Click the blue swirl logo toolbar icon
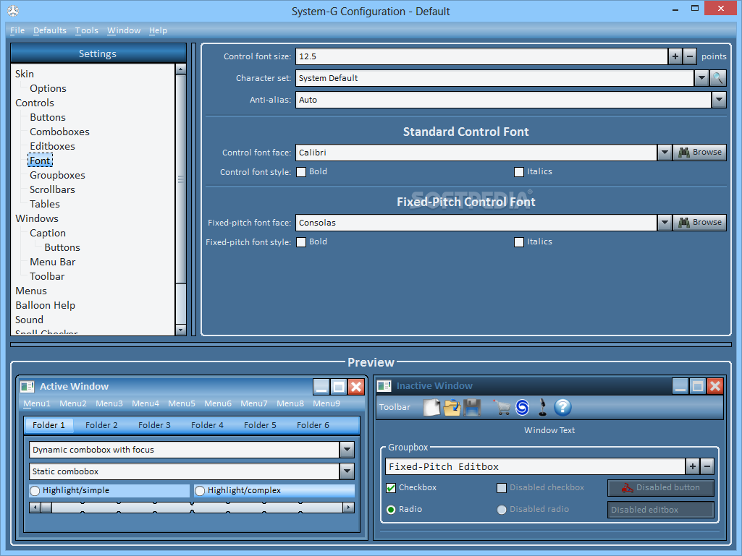The image size is (742, 556). tap(523, 407)
